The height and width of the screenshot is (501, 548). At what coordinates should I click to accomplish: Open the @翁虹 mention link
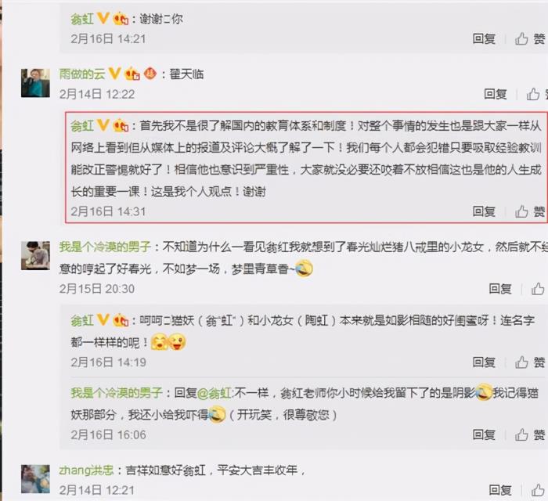pos(214,393)
